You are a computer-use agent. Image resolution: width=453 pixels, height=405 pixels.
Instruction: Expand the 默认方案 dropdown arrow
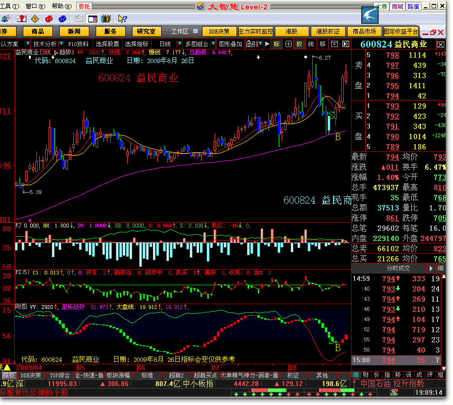(x=28, y=44)
